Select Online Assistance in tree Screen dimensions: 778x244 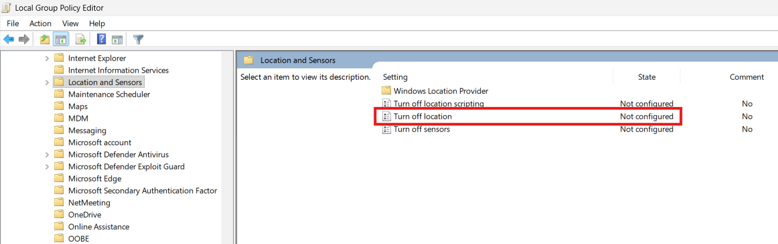point(99,226)
